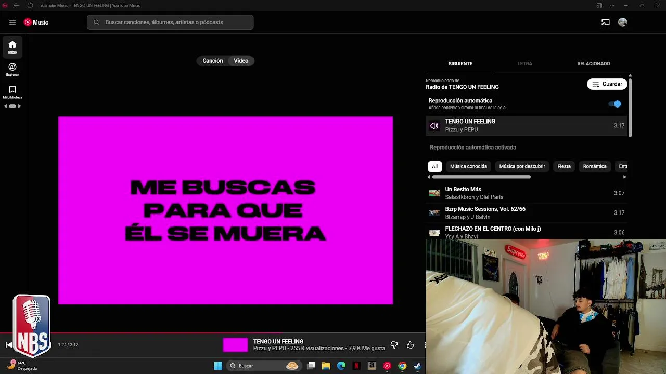666x374 pixels.
Task: Open Task View on taskbar
Action: (311, 366)
